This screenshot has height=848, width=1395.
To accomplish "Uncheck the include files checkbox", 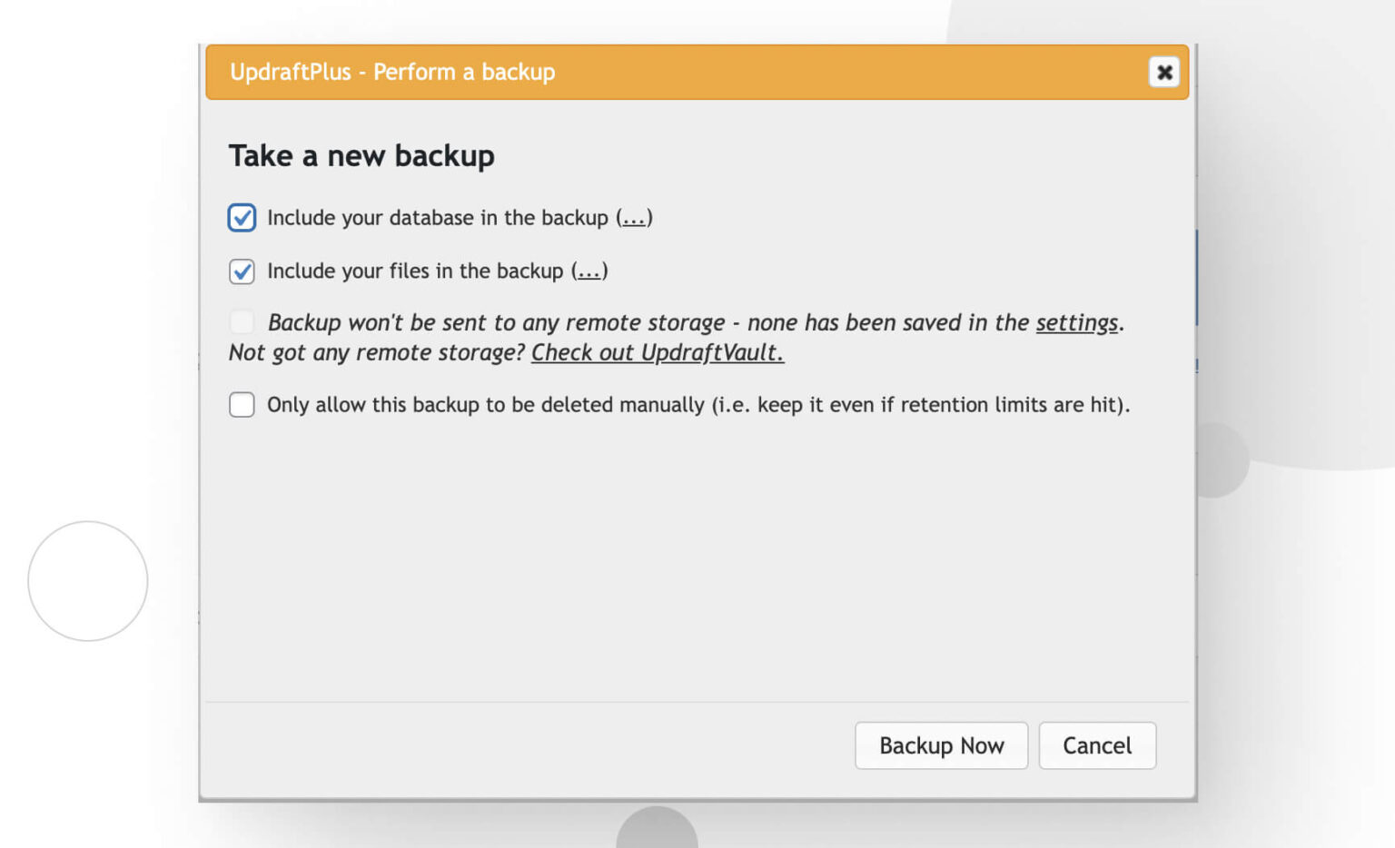I will click(242, 271).
